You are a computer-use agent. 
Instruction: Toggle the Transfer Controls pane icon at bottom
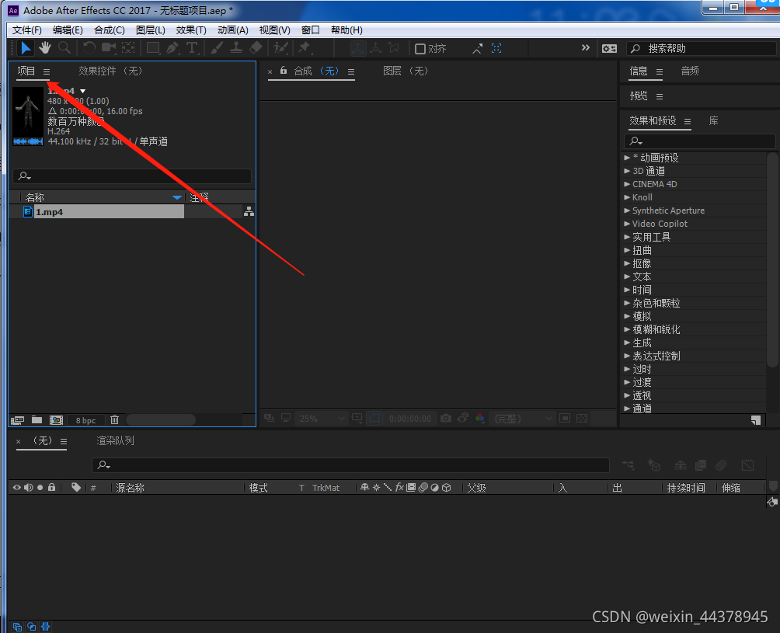pyautogui.click(x=31, y=627)
